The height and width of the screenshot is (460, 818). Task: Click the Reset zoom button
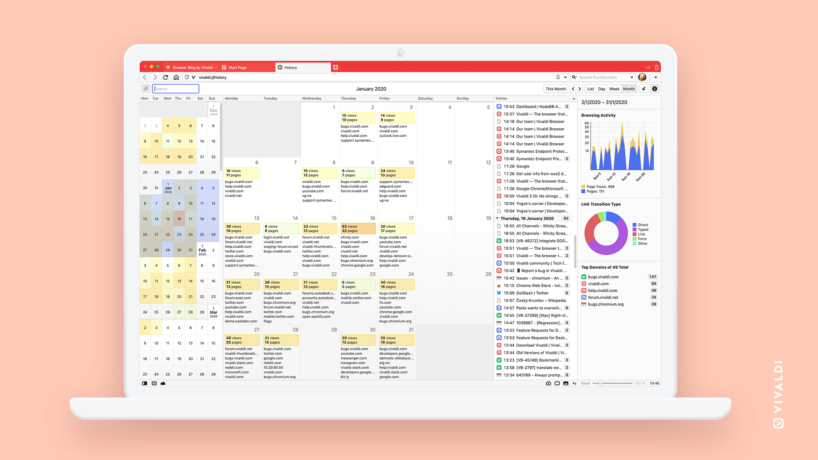588,383
